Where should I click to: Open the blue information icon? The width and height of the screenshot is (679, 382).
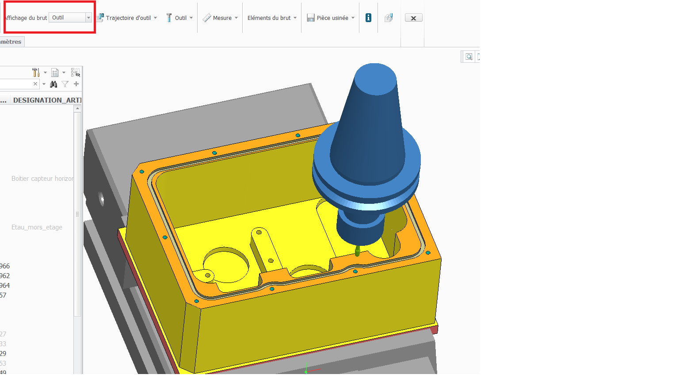coord(368,18)
